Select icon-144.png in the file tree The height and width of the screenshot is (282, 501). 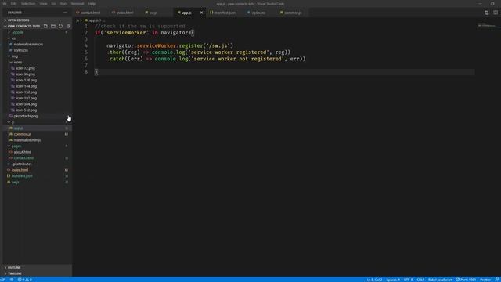26,86
